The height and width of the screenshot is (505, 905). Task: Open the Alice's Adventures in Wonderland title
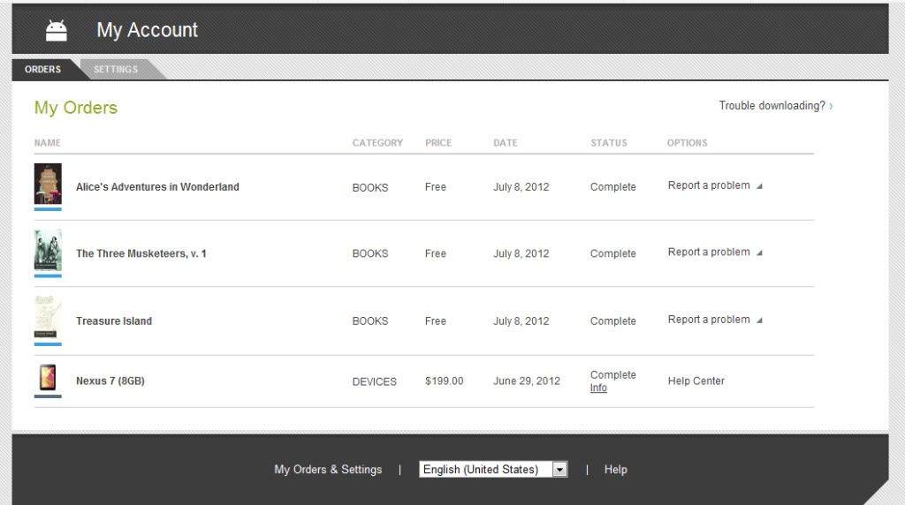tap(157, 187)
